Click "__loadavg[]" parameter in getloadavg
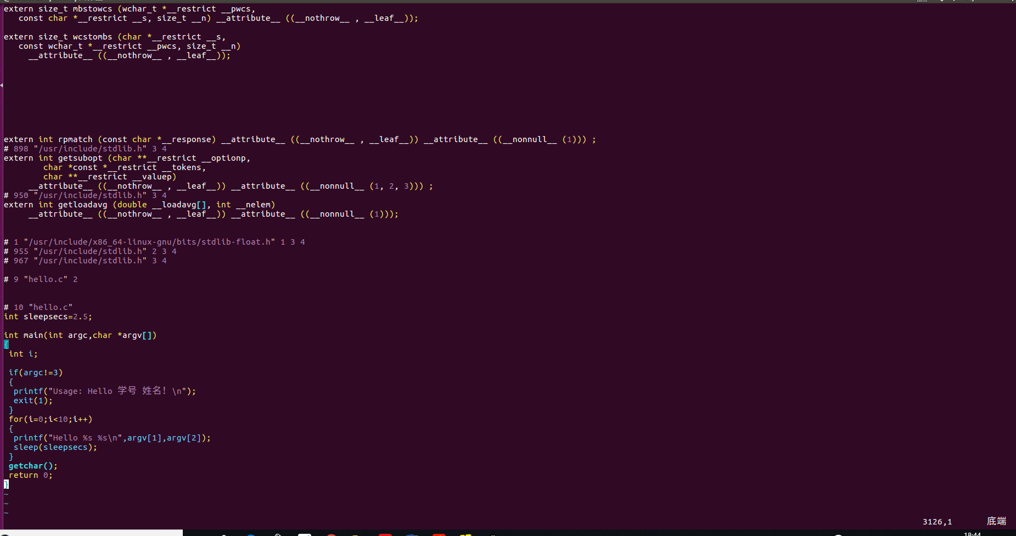 pyautogui.click(x=179, y=205)
